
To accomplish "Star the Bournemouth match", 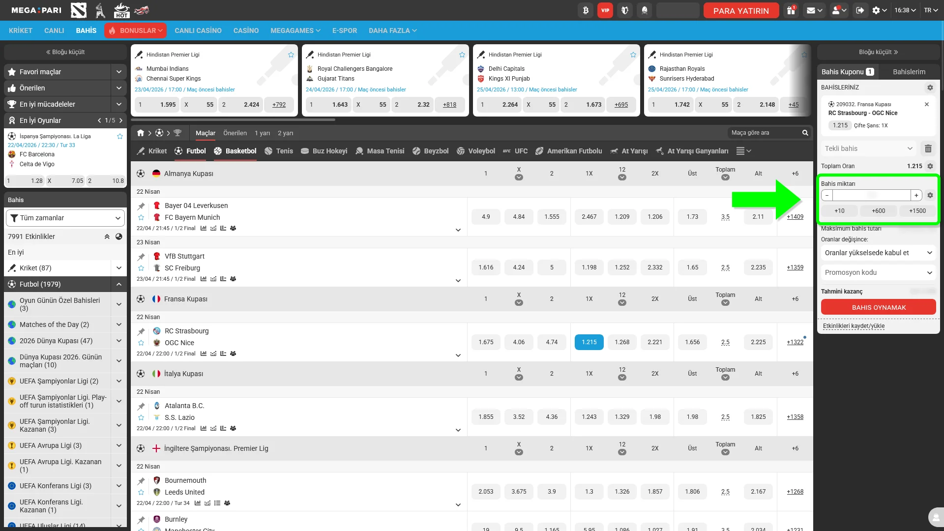I will [141, 492].
